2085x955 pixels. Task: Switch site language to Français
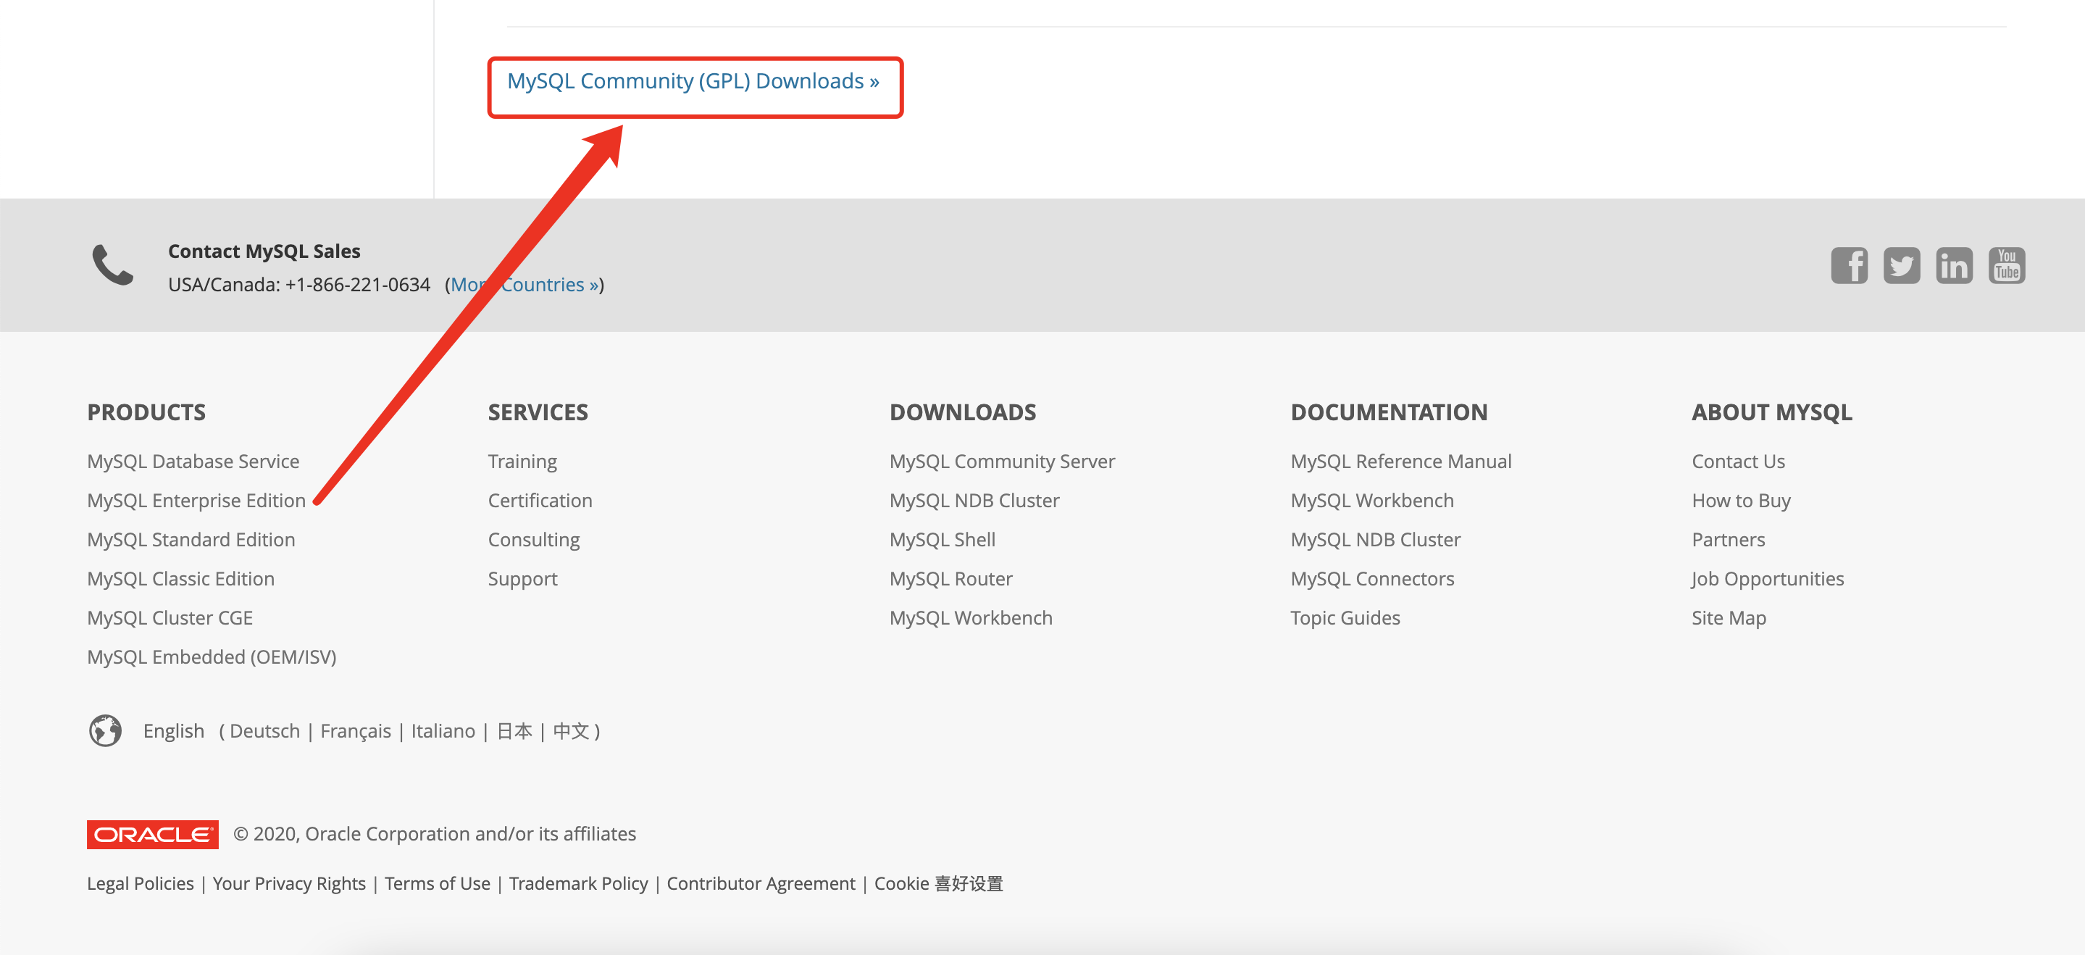pyautogui.click(x=355, y=732)
